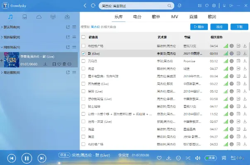
Task: Delete the sidebar track with trash icon
Action: click(x=64, y=64)
